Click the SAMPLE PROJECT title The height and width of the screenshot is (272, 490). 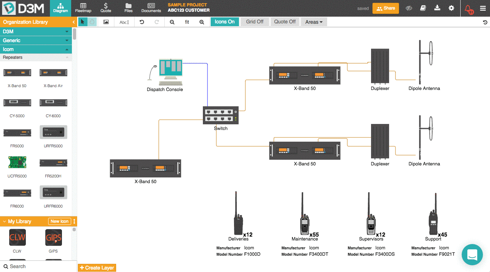tap(187, 5)
